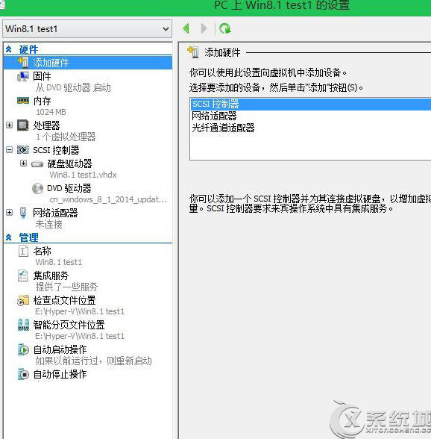The width and height of the screenshot is (431, 439).
Task: Collapse the 管理 section header
Action: coord(9,237)
